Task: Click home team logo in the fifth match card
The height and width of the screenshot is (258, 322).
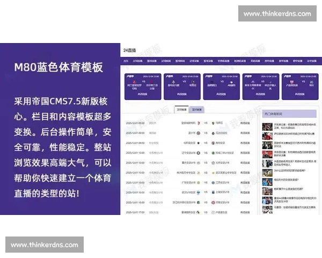Action: click(291, 82)
